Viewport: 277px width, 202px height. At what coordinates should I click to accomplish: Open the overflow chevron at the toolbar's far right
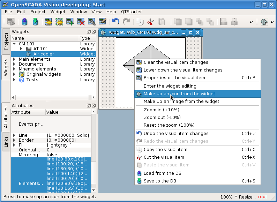(x=272, y=22)
